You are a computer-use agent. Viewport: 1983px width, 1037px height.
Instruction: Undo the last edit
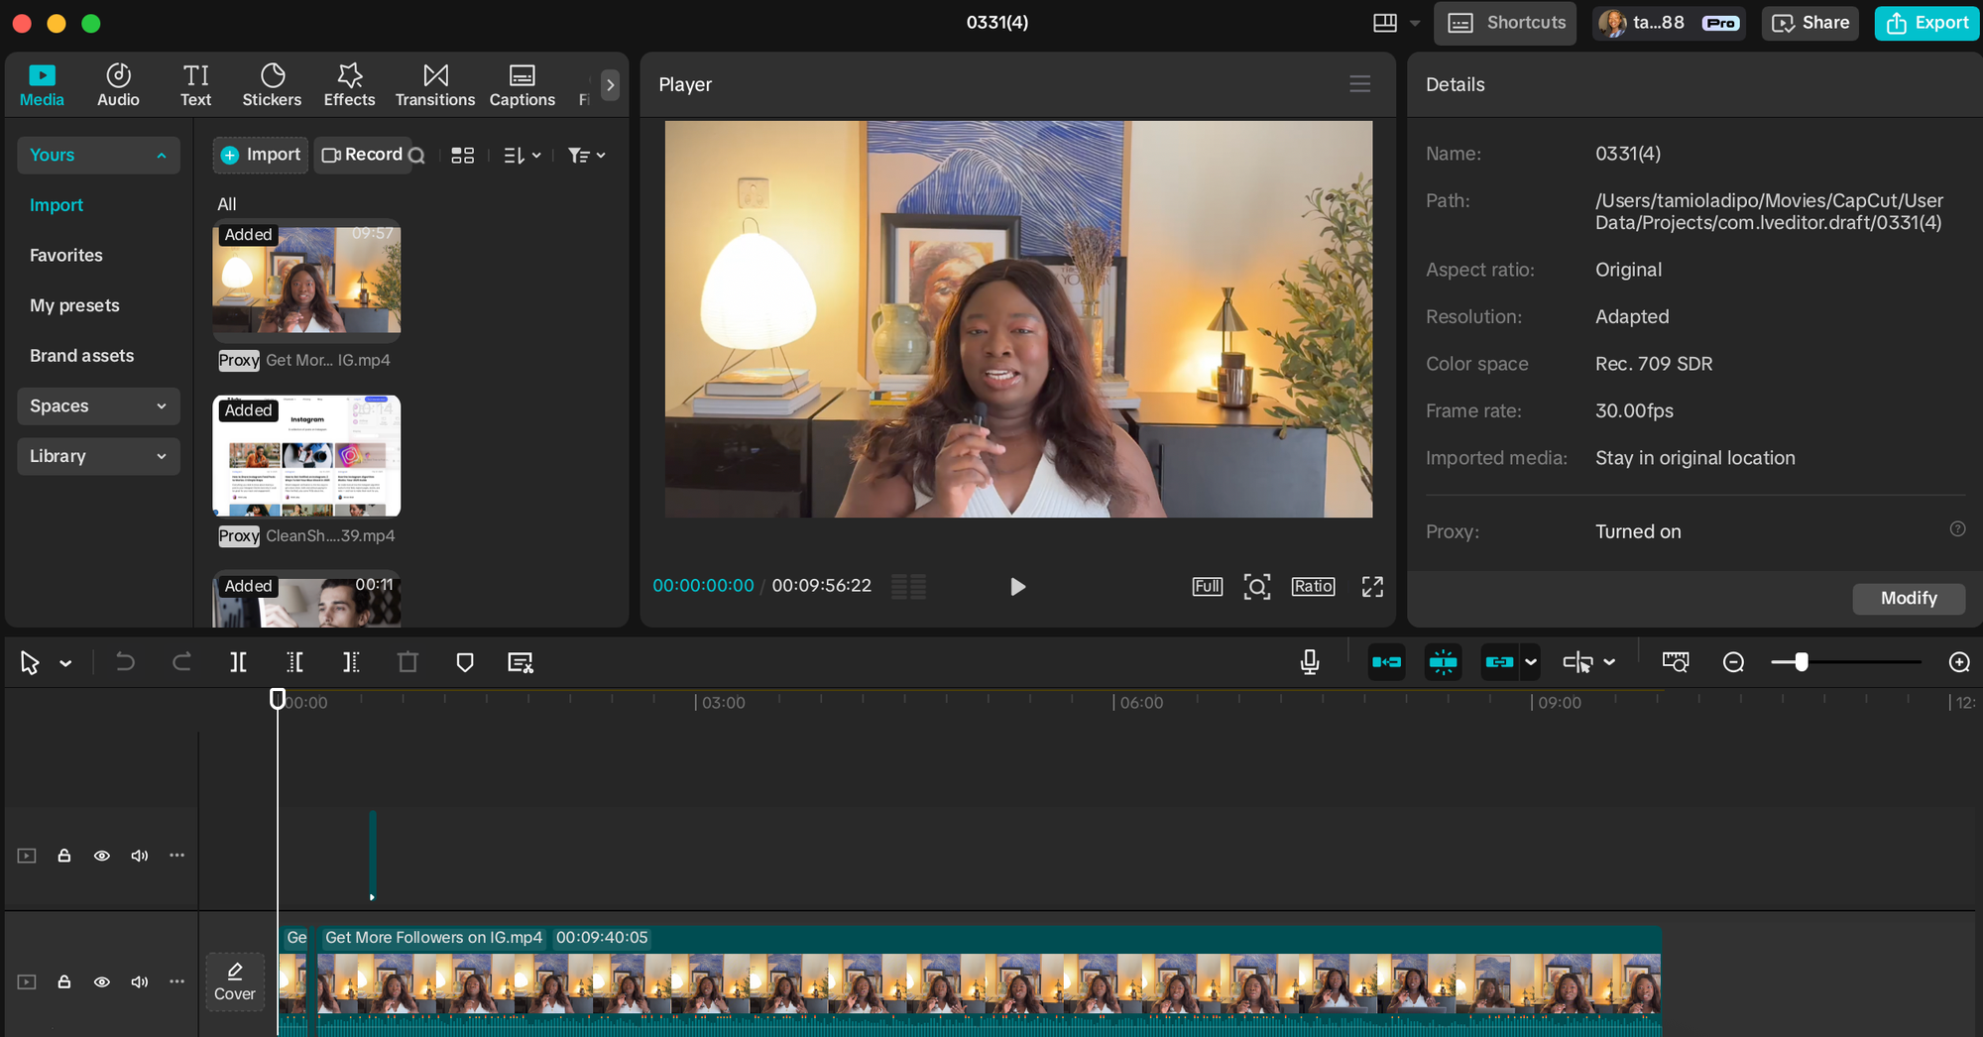pyautogui.click(x=126, y=662)
